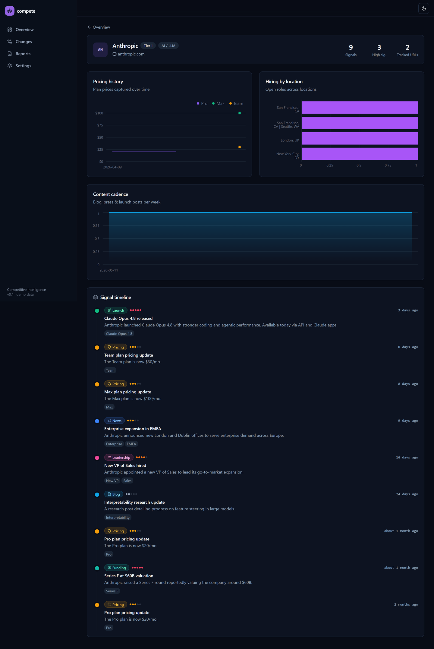The image size is (434, 649).
Task: Click the Series F tag chip
Action: [112, 591]
